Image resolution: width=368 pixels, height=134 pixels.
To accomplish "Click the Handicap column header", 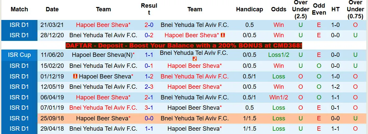I will pyautogui.click(x=249, y=9).
